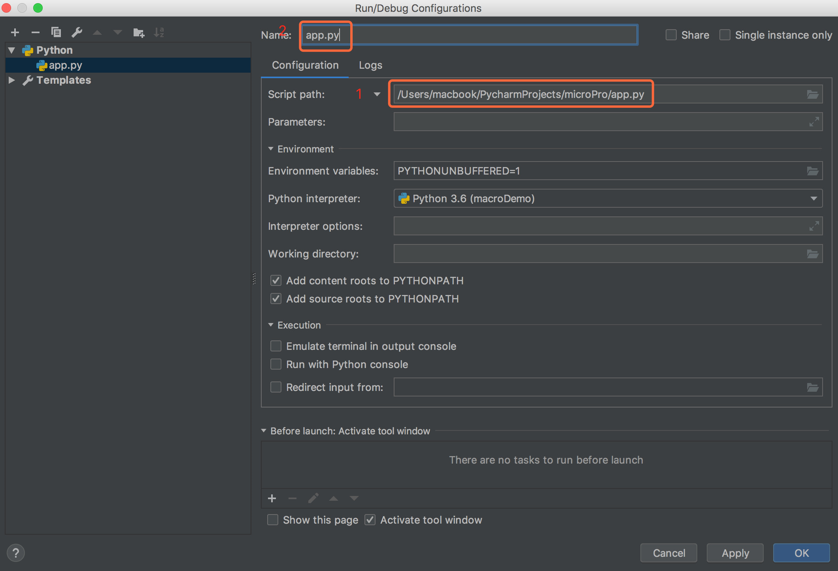Viewport: 838px width, 571px height.
Task: Toggle Single instance only checkbox
Action: 725,35
